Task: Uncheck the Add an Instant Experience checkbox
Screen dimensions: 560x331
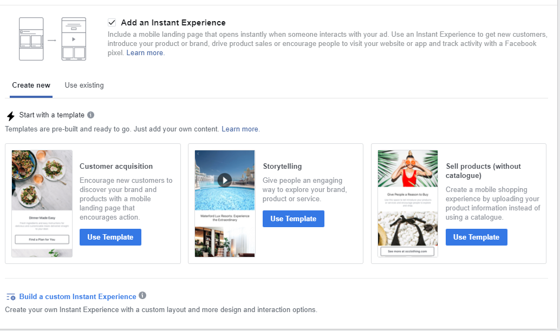Action: click(x=112, y=23)
